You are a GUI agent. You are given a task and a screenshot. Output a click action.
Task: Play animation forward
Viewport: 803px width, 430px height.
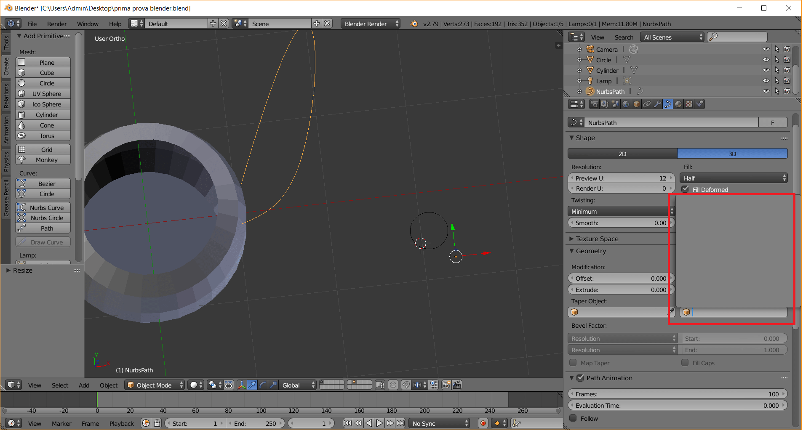(x=379, y=423)
